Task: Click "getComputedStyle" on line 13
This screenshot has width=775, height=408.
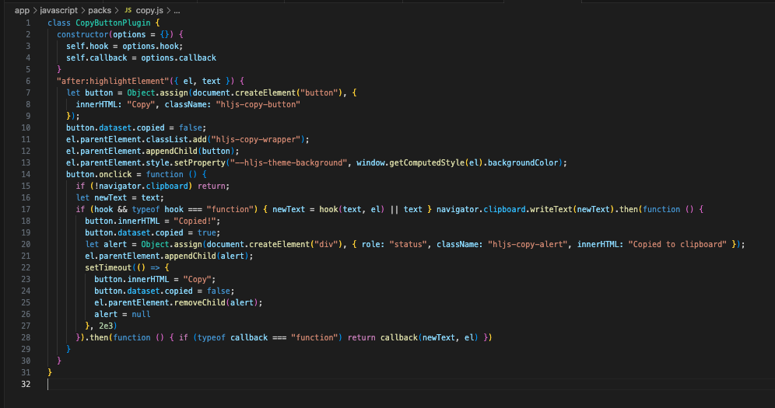Action: 427,162
